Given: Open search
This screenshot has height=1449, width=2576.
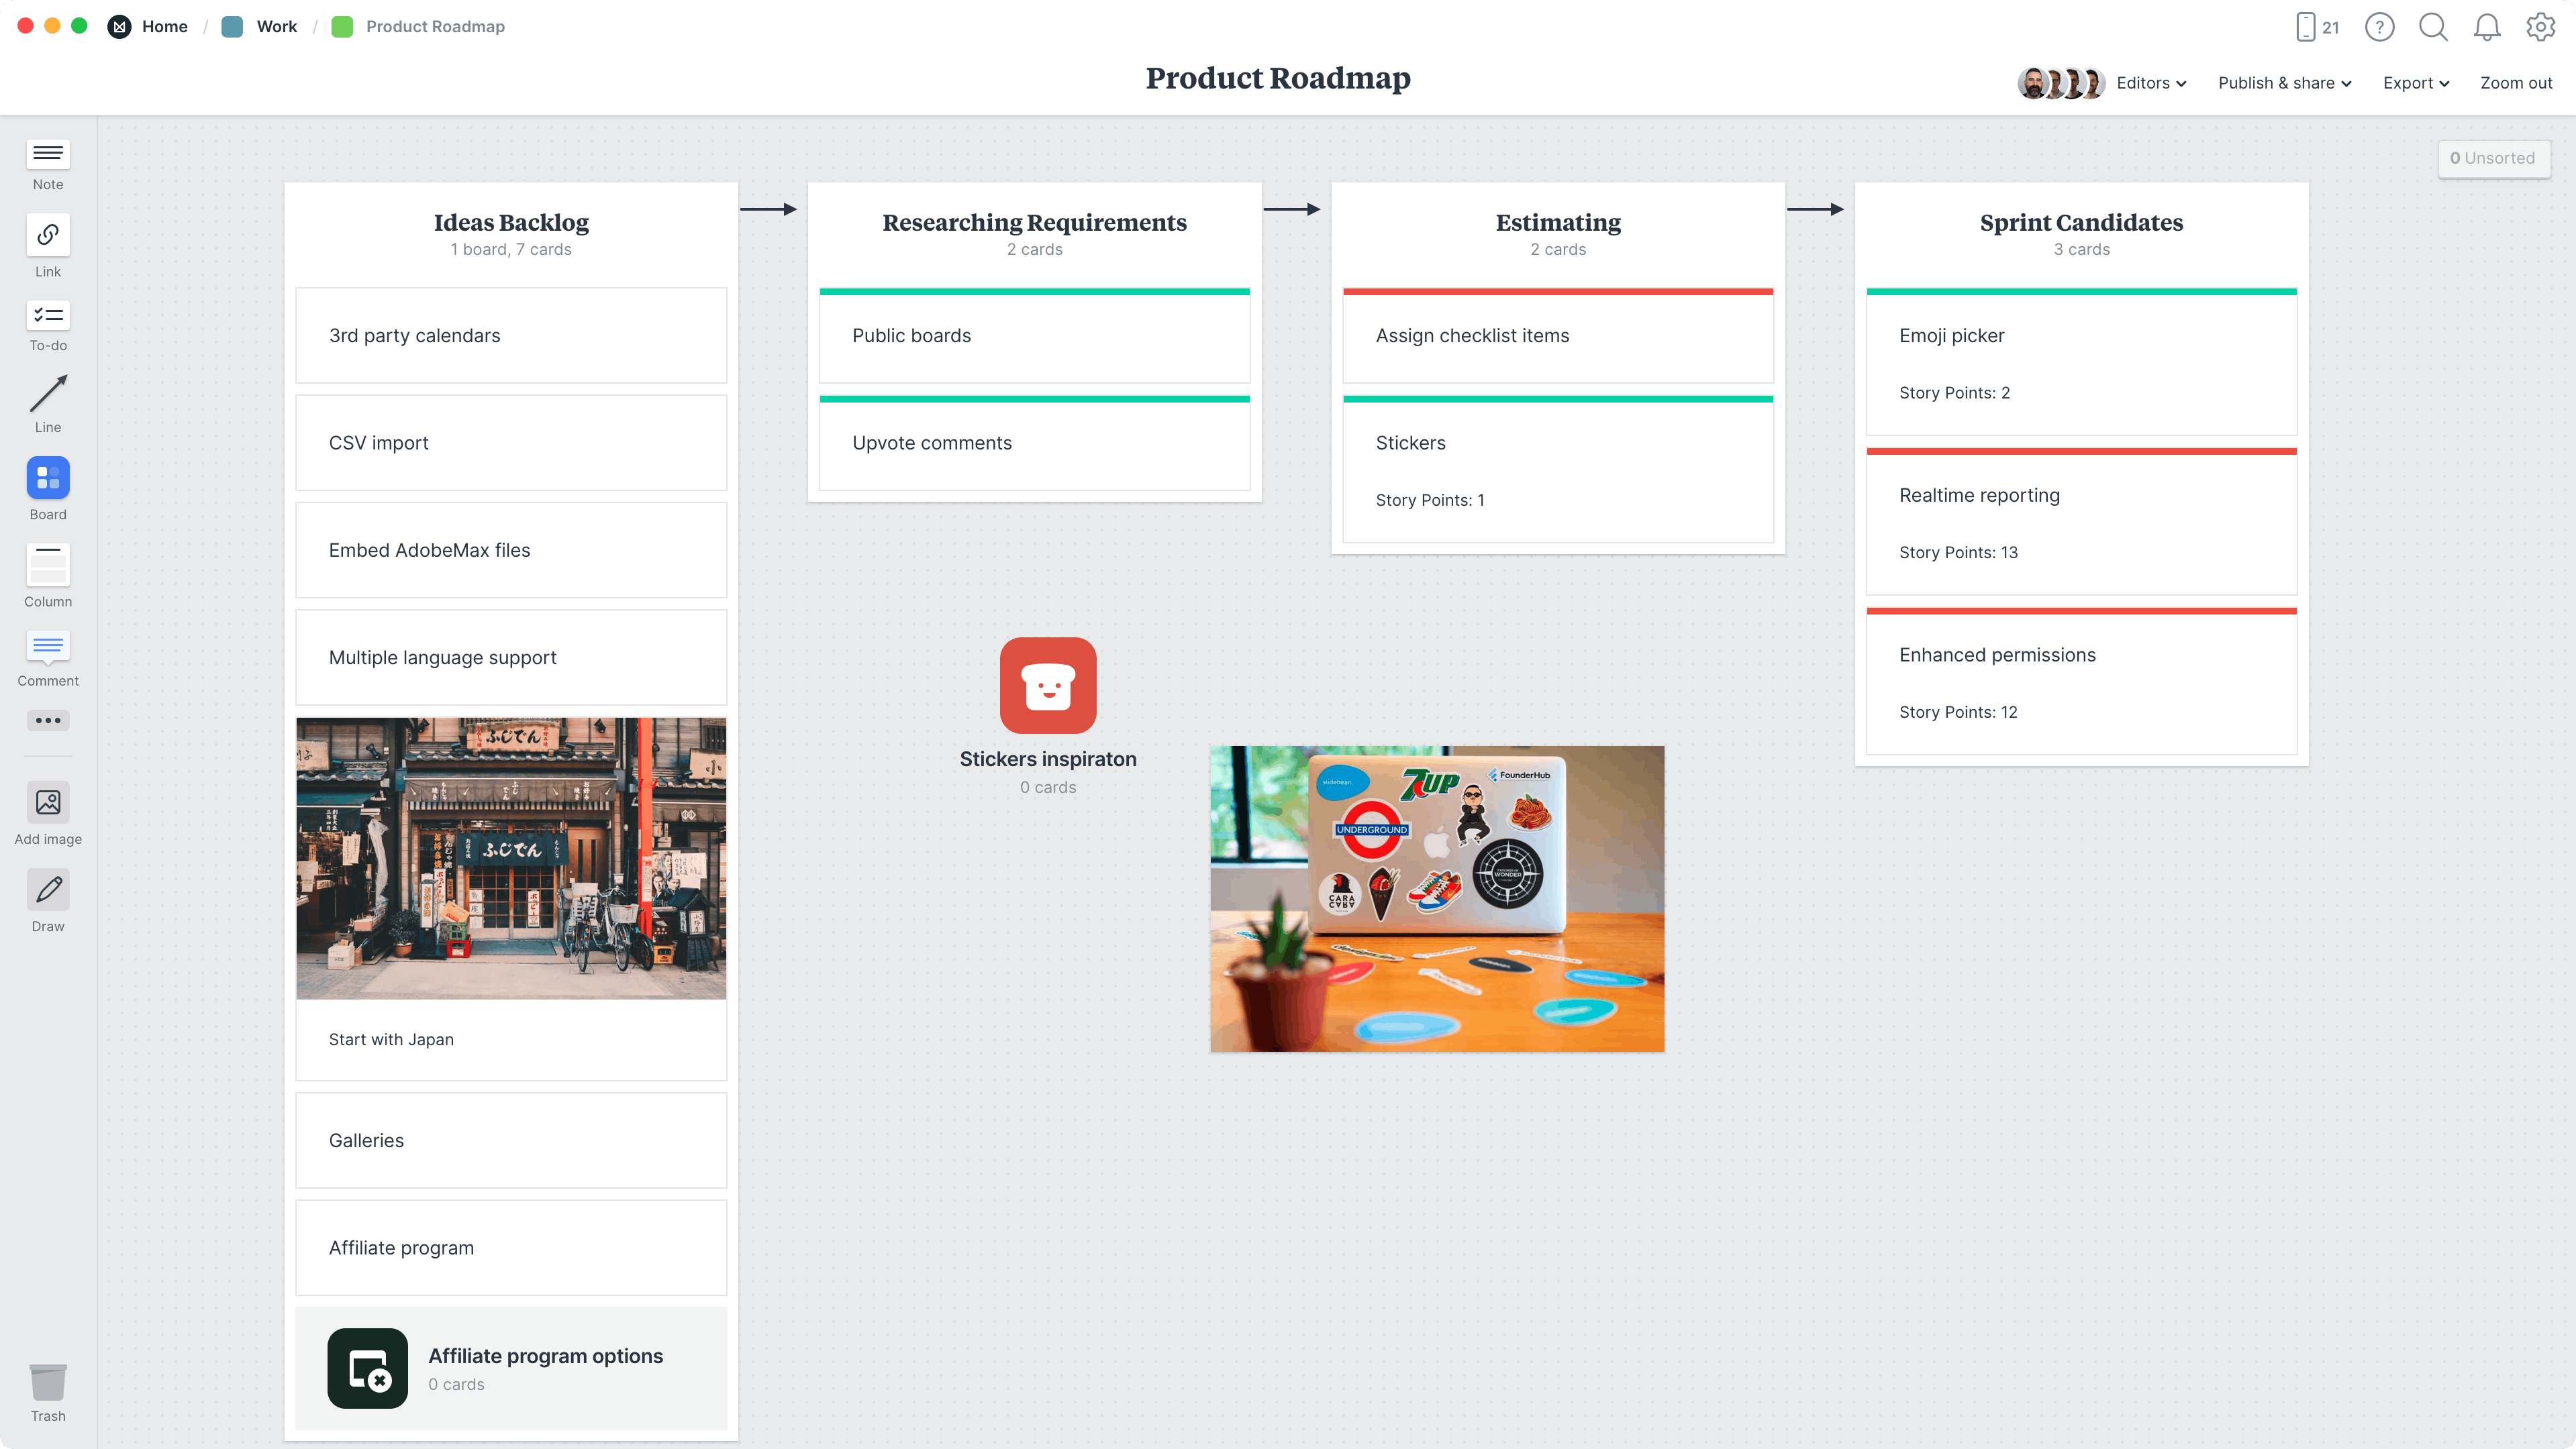Looking at the screenshot, I should pos(2433,27).
